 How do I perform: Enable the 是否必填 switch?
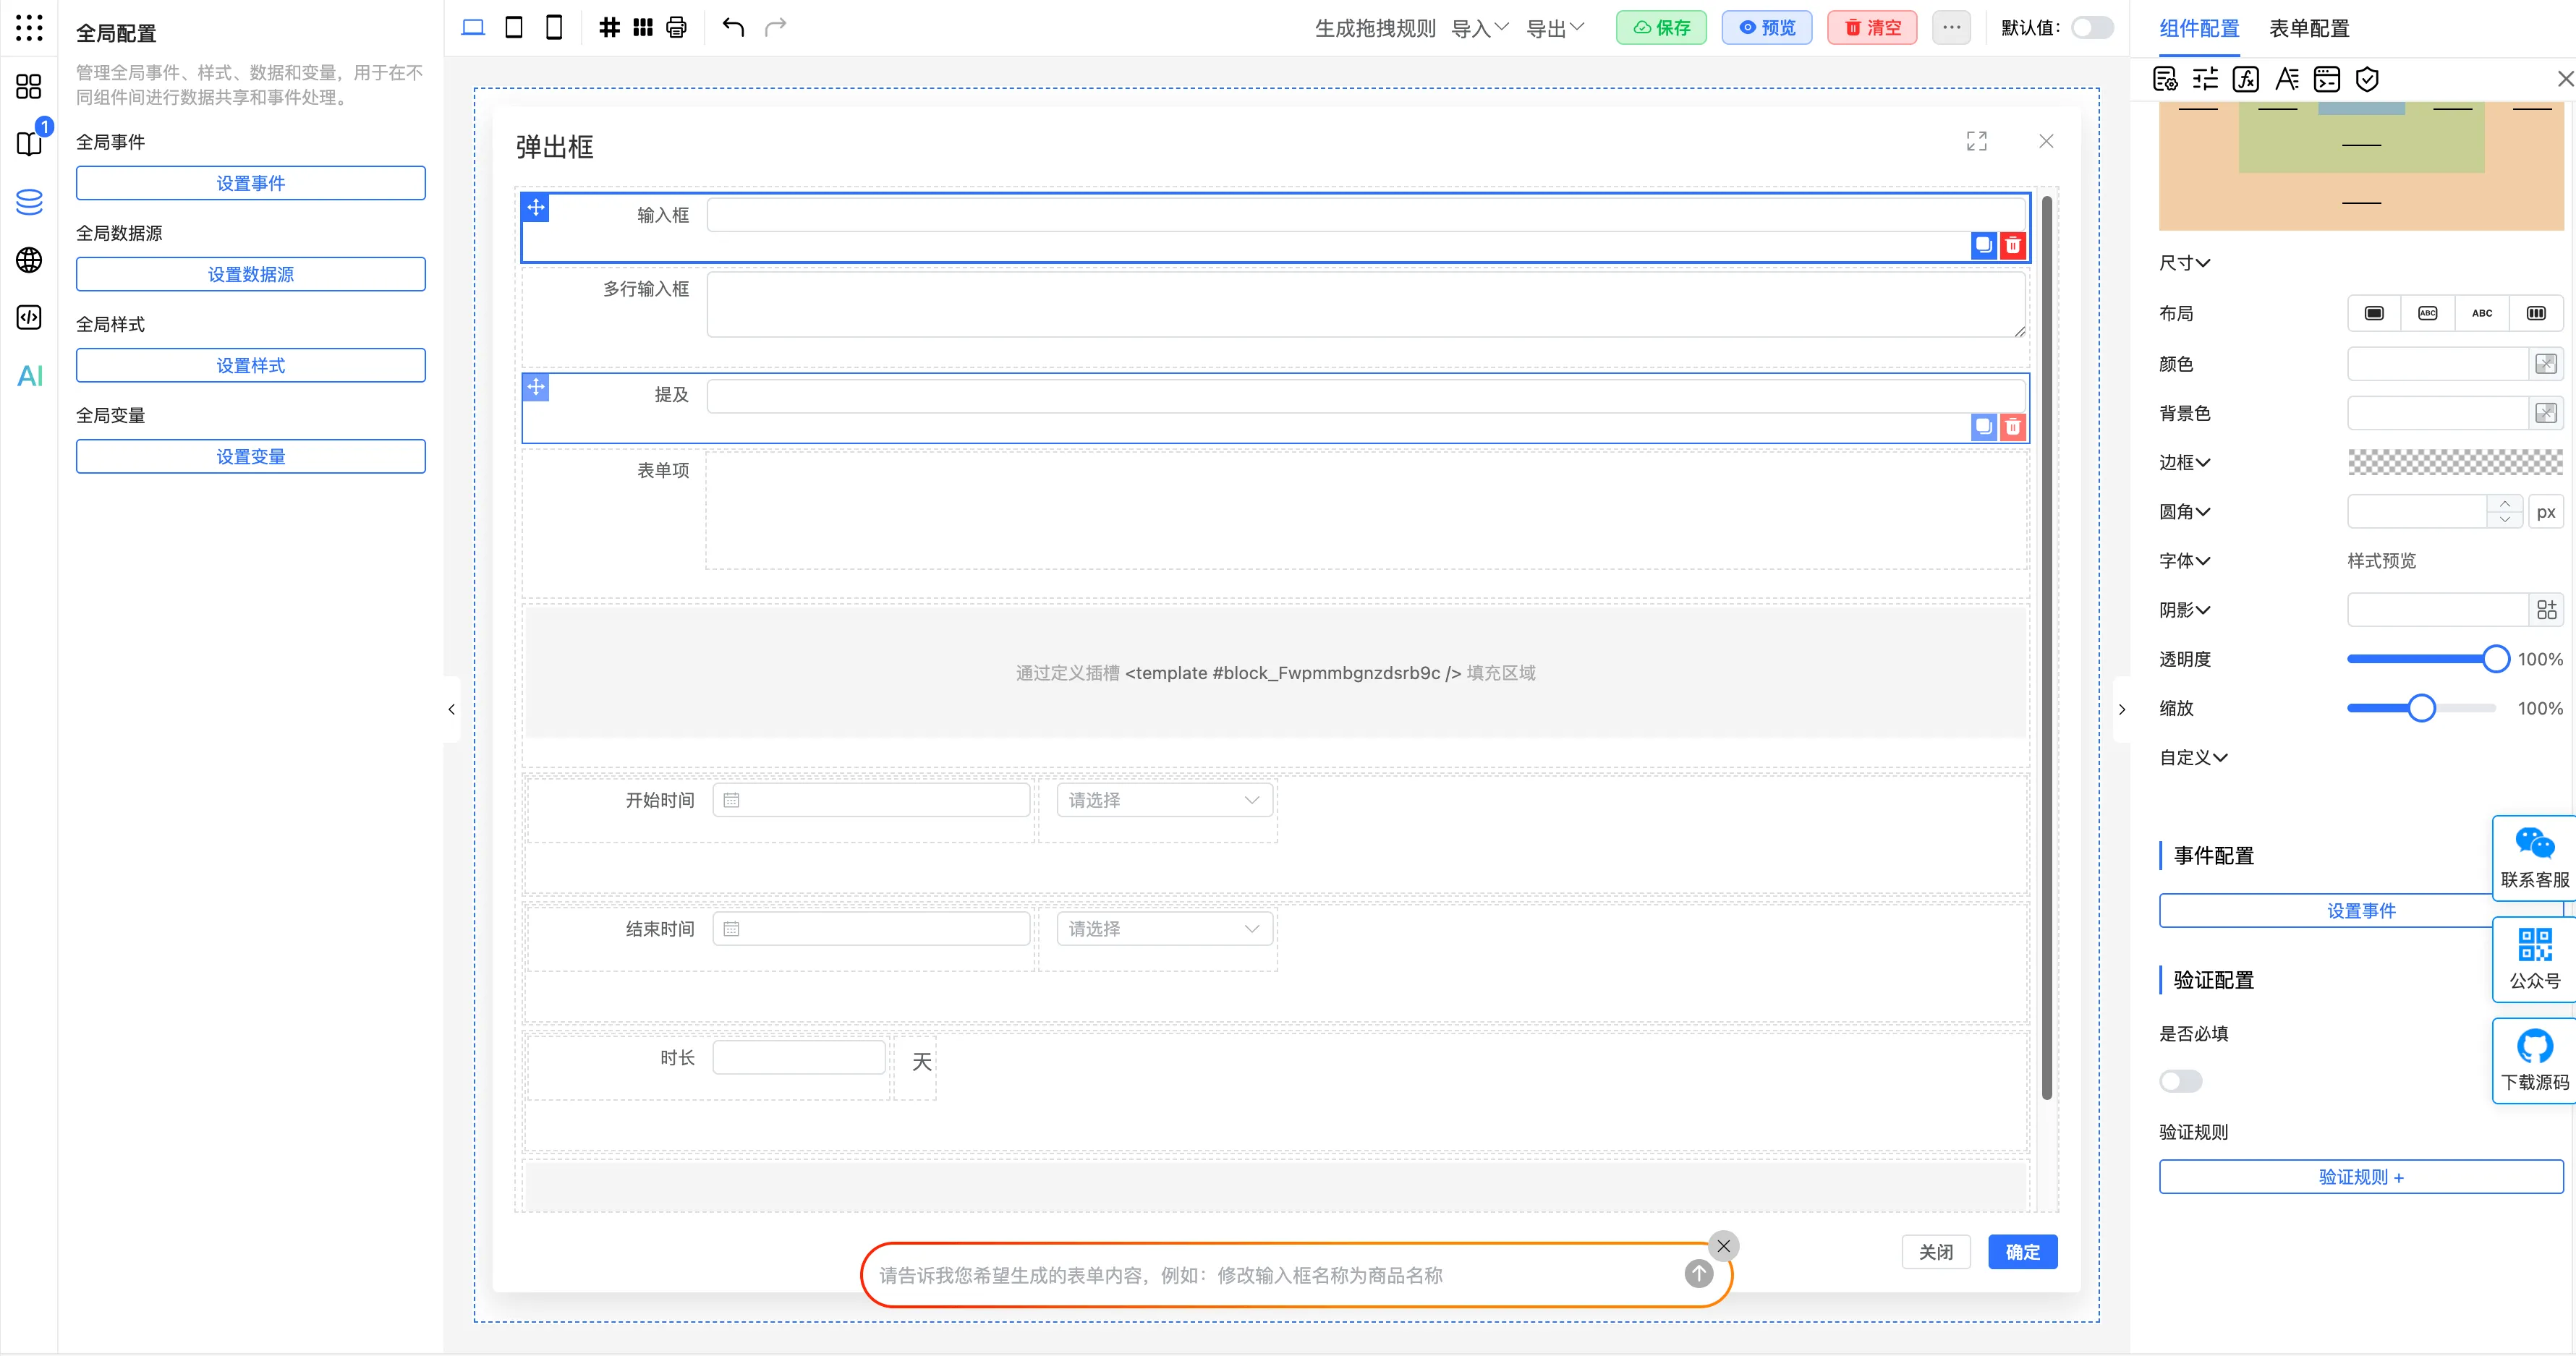tap(2180, 1081)
